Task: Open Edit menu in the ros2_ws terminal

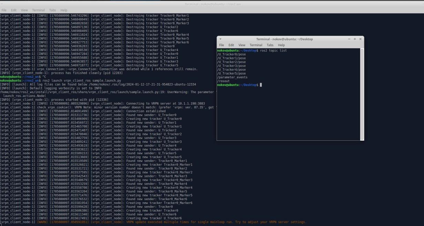Action: click(14, 10)
